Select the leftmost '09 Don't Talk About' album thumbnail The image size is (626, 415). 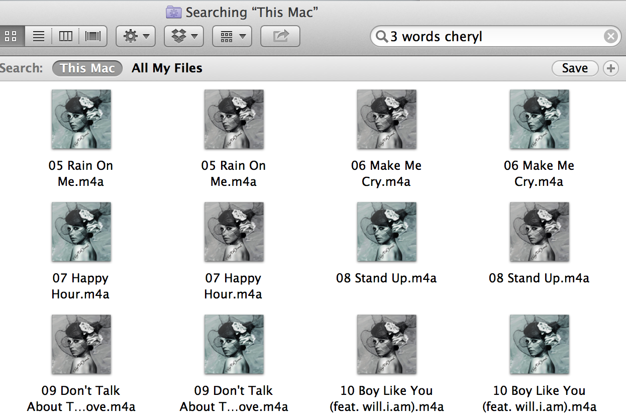(81, 345)
